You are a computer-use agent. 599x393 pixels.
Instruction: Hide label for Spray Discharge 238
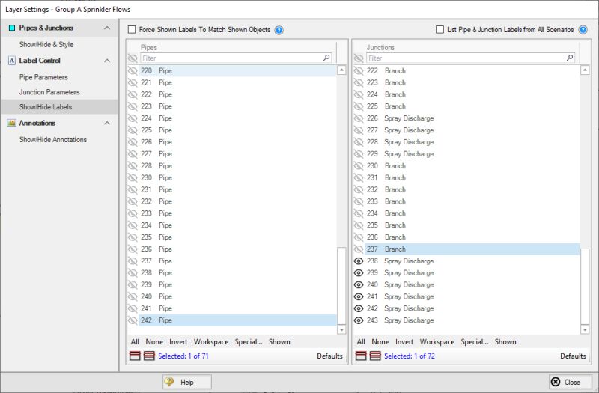click(359, 261)
